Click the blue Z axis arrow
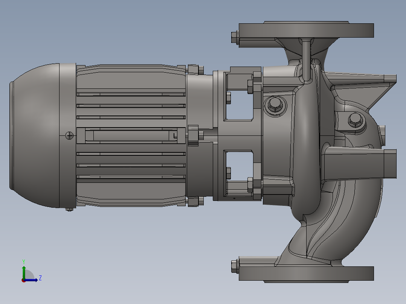406x304 pixels. pyautogui.click(x=31, y=280)
